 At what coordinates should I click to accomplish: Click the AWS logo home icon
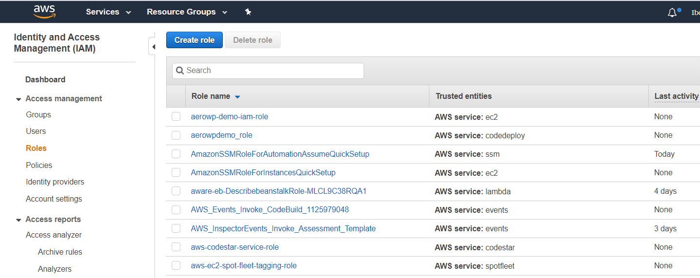[44, 12]
